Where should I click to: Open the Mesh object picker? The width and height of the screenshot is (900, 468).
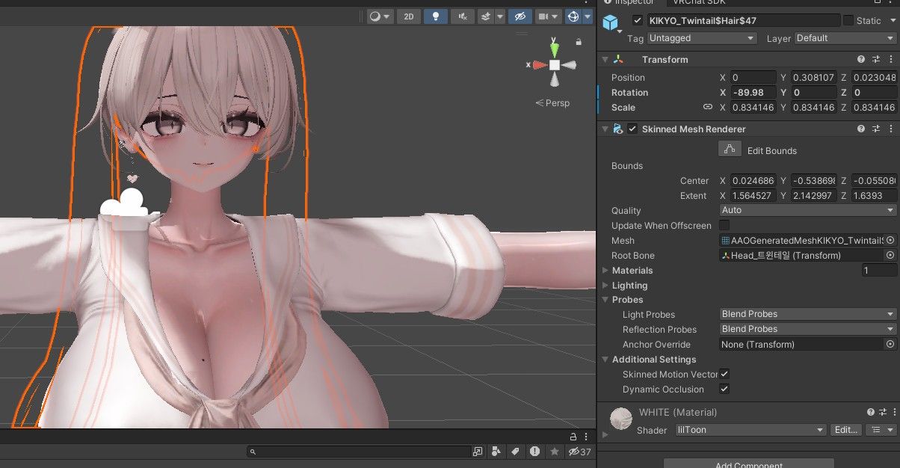(890, 241)
